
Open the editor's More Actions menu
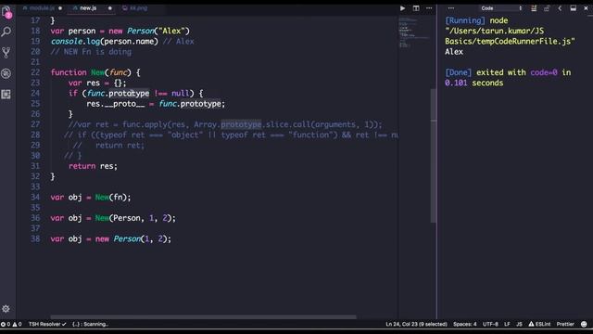(x=429, y=8)
